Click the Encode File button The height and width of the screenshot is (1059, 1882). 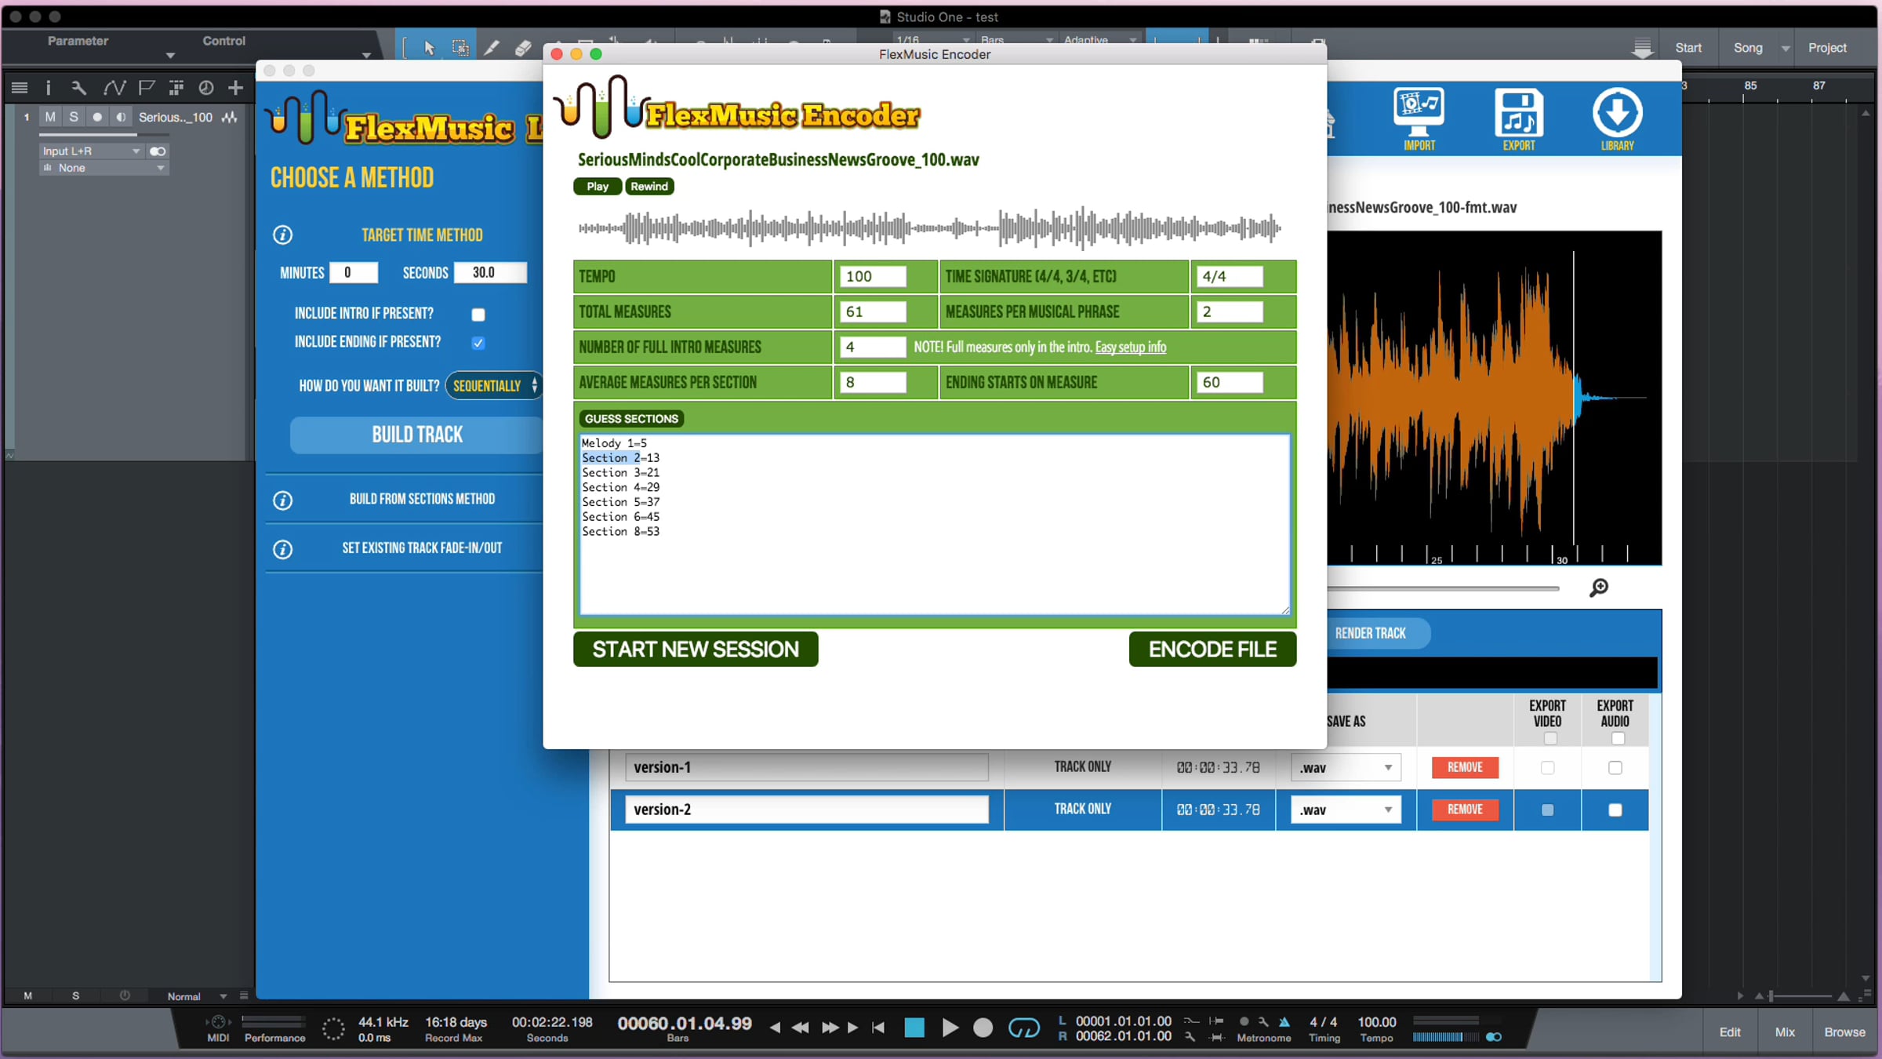pos(1212,649)
